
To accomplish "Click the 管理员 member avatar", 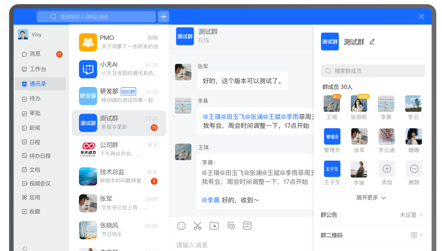I will pos(332,136).
